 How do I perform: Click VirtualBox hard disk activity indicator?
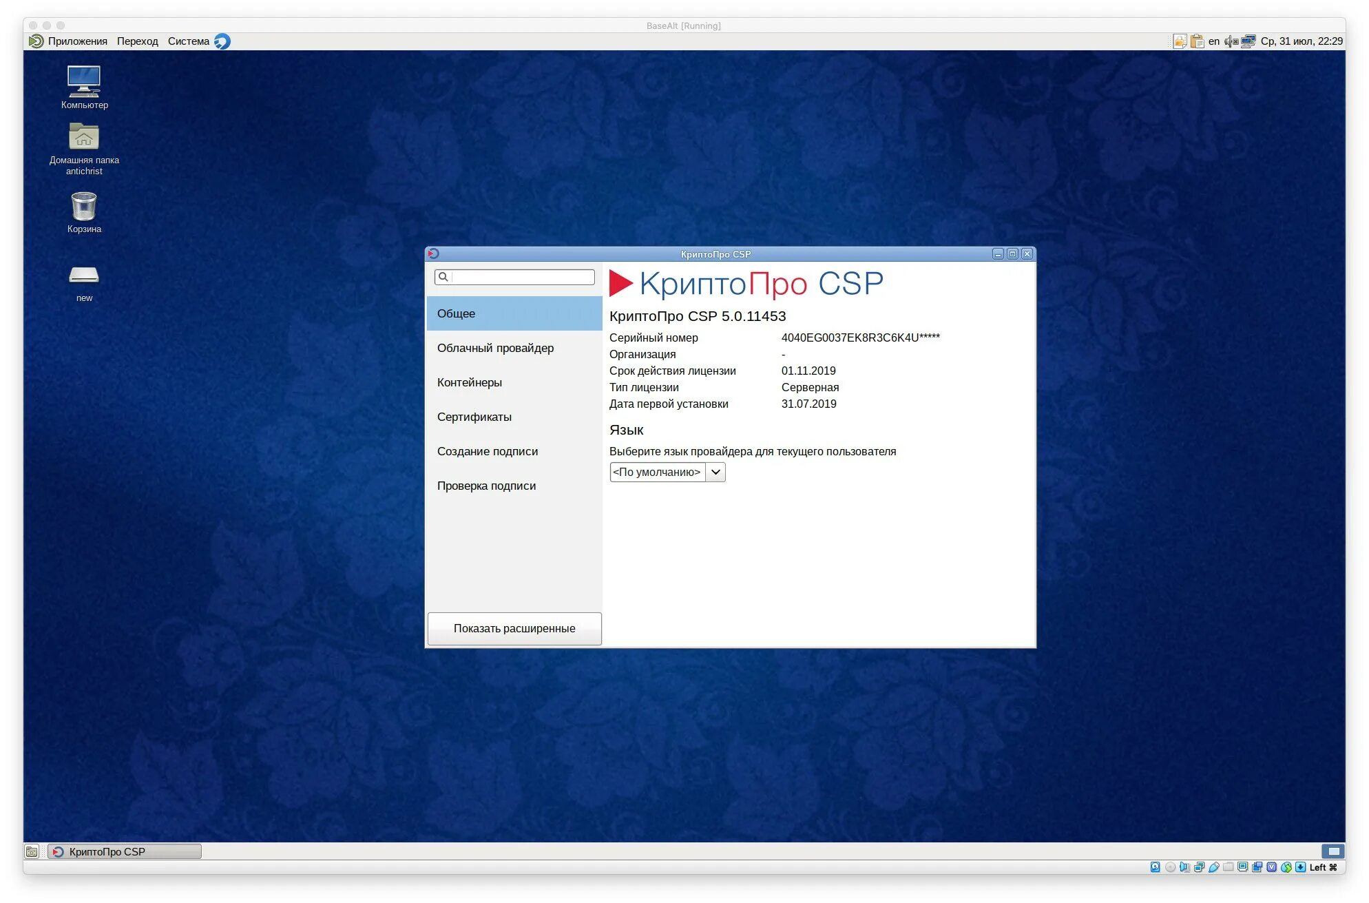[x=1155, y=867]
